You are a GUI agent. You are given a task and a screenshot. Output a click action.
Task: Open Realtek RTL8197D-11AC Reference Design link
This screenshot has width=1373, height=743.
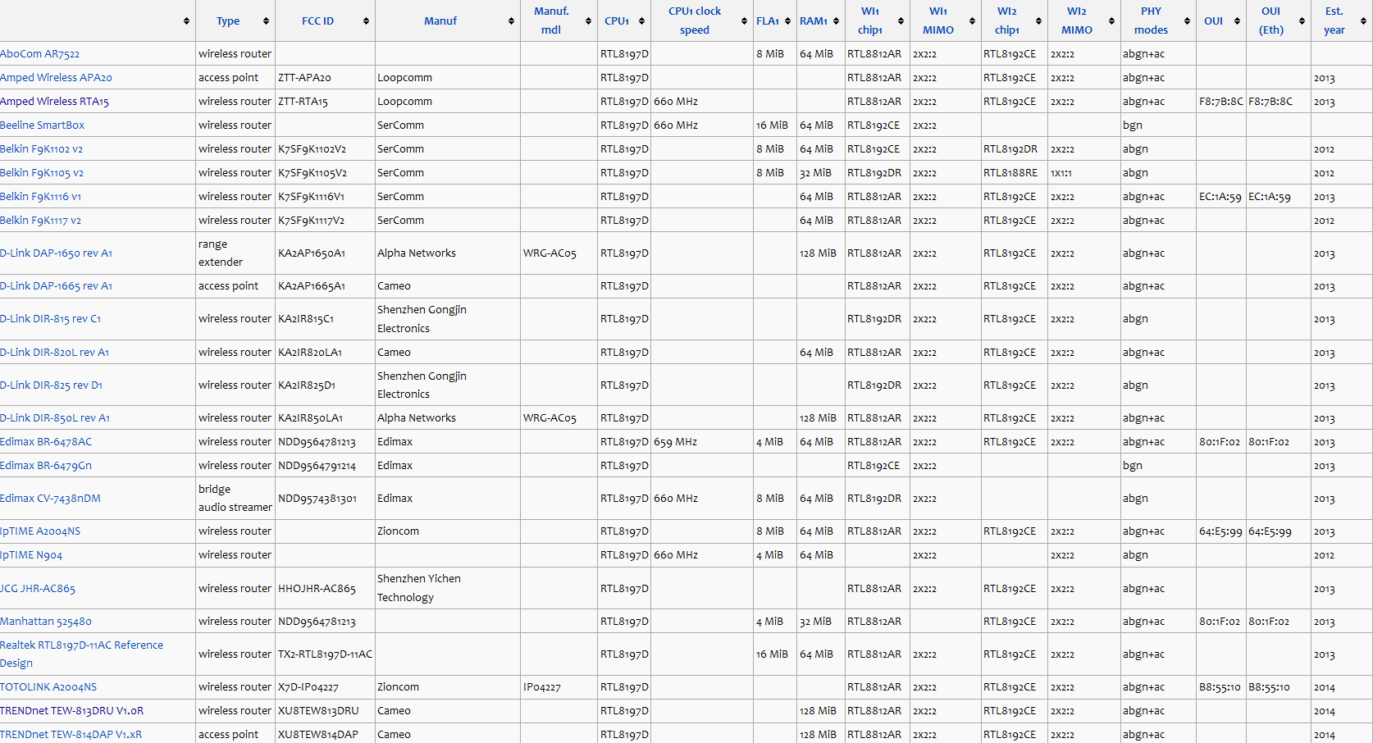[x=82, y=654]
